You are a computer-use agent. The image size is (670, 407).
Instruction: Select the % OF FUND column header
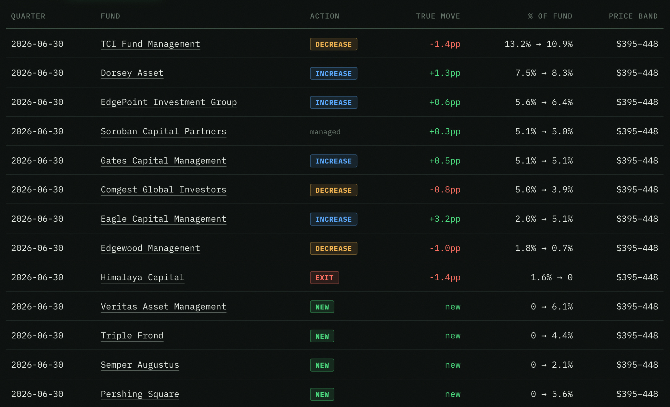(550, 16)
